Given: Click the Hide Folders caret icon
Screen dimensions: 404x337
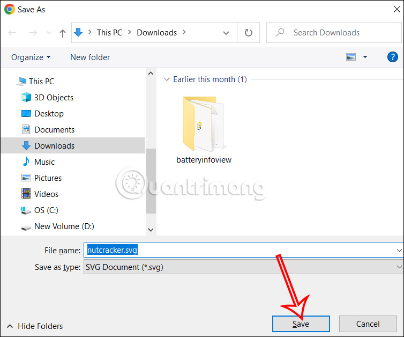Looking at the screenshot, I should coord(10,326).
